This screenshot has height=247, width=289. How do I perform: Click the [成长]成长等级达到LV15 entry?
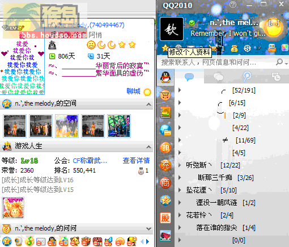(37, 189)
